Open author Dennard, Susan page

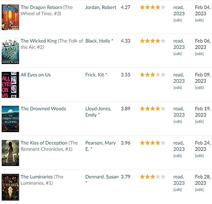point(102,177)
